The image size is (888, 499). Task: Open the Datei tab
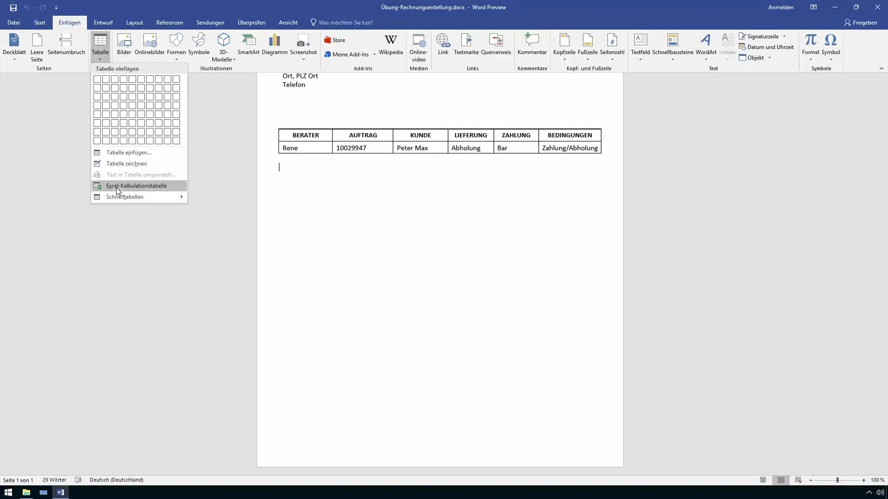(x=13, y=23)
